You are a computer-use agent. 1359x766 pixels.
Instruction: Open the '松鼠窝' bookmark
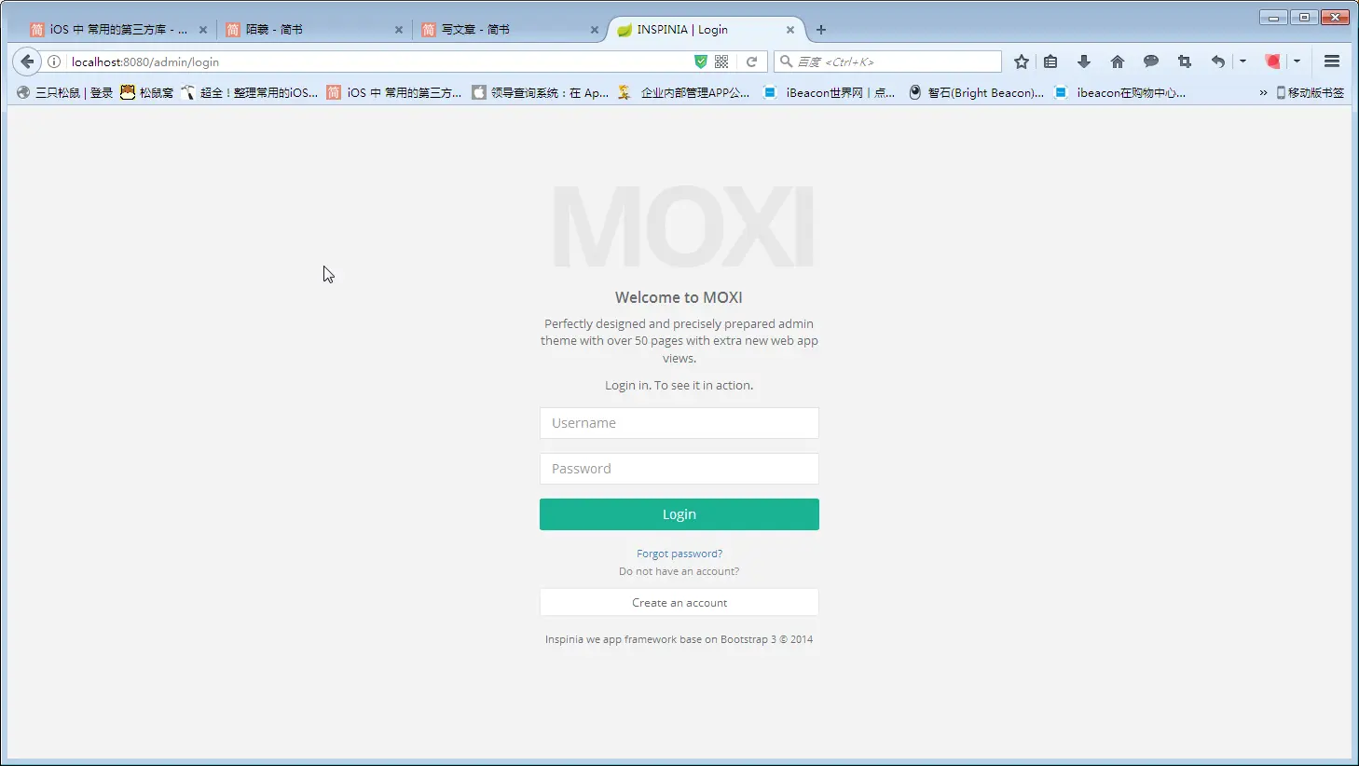coord(146,92)
